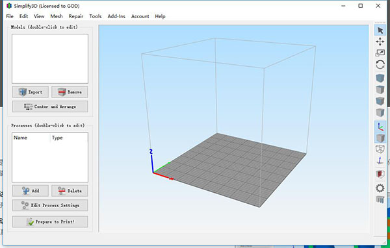This screenshot has width=390, height=248.
Task: Add a new process
Action: 31,191
